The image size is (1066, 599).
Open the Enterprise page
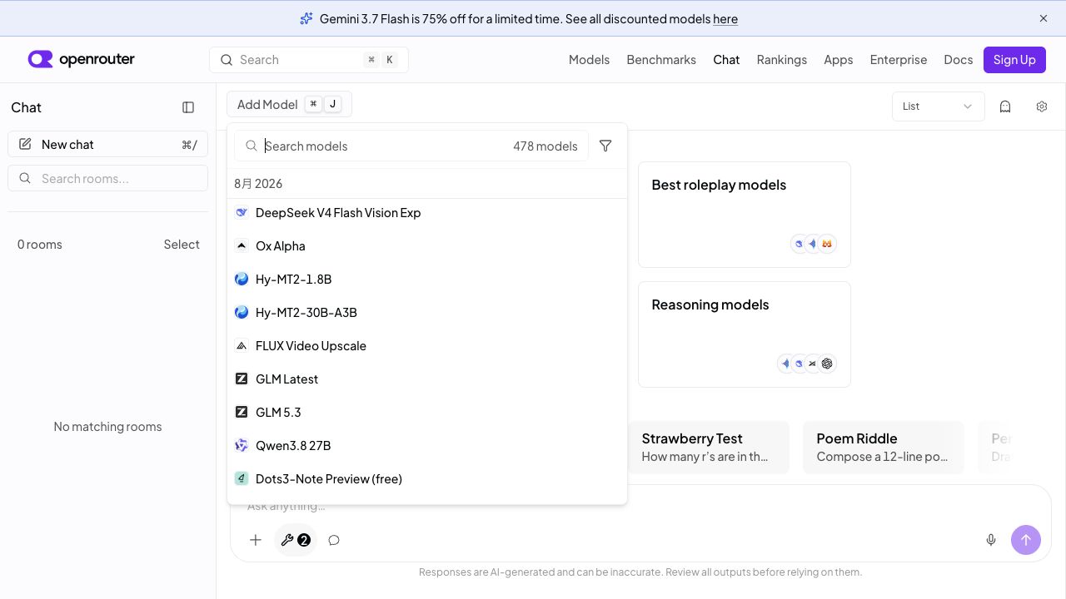[x=898, y=60]
